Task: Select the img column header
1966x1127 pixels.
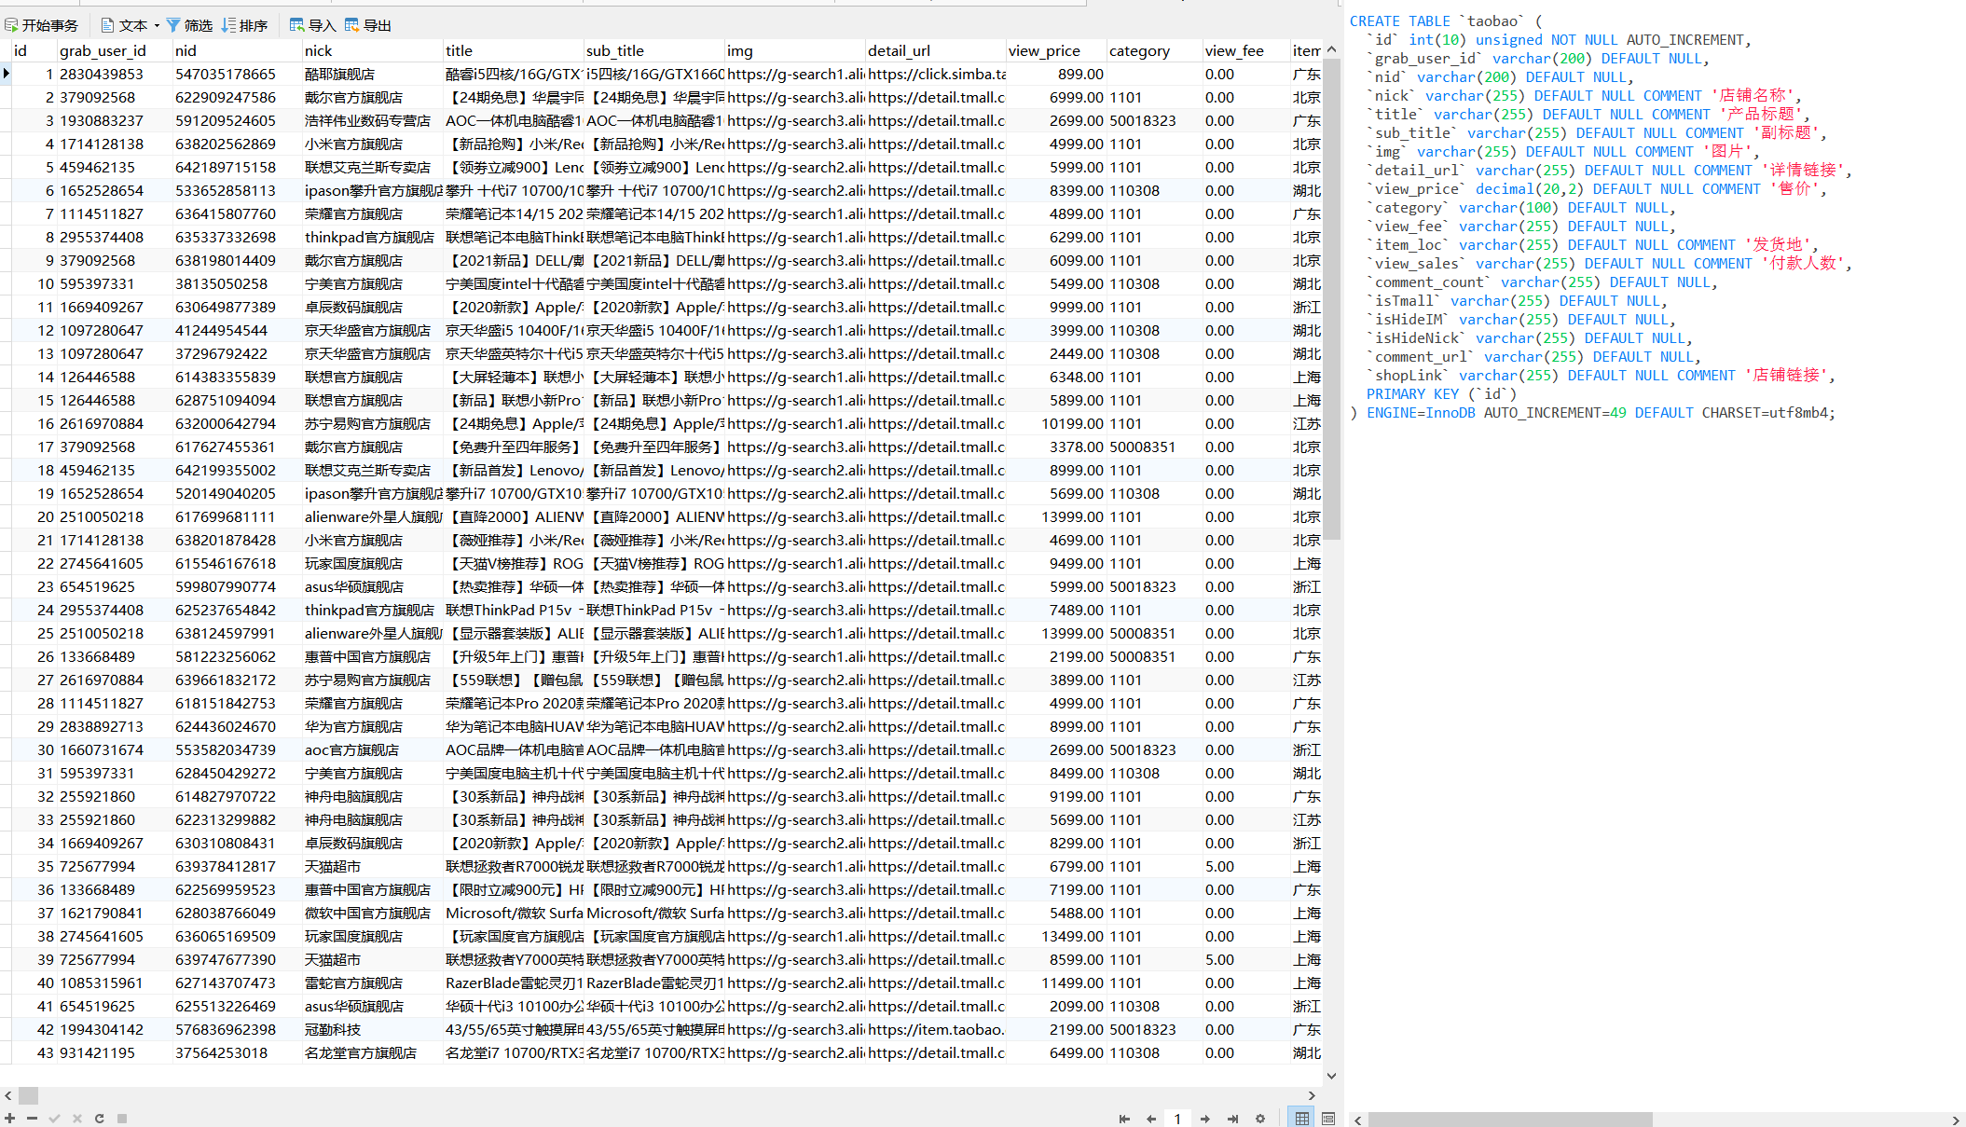Action: (x=795, y=51)
